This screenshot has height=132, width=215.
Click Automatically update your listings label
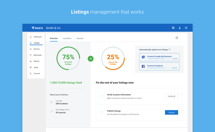coord(154,50)
